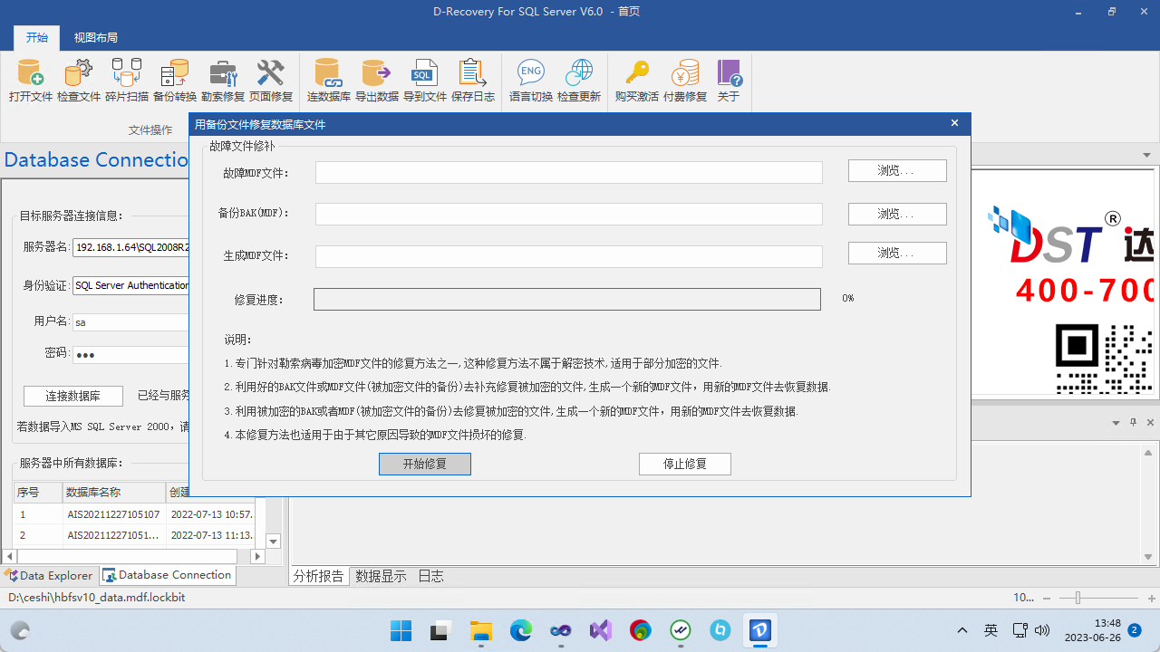Switch to the 数据显示 bottom tab
This screenshot has height=652, width=1160.
click(381, 575)
